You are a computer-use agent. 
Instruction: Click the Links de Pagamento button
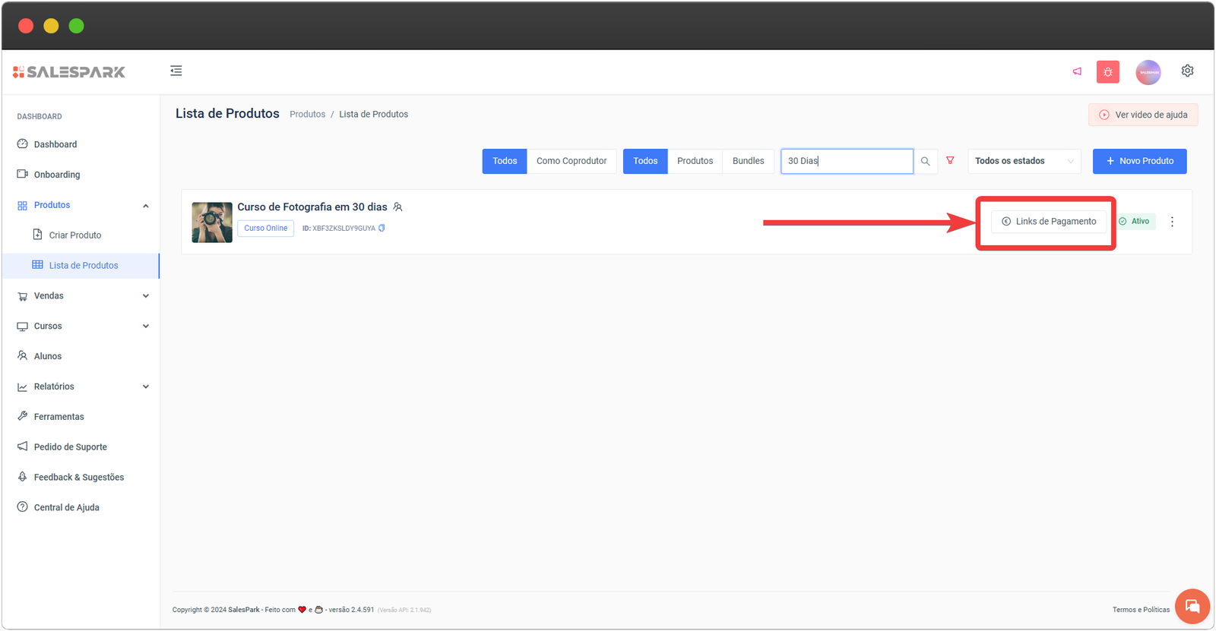1048,222
